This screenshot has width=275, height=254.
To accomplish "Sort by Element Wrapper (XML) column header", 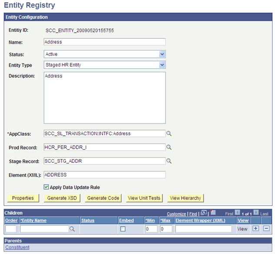I will tap(200, 221).
